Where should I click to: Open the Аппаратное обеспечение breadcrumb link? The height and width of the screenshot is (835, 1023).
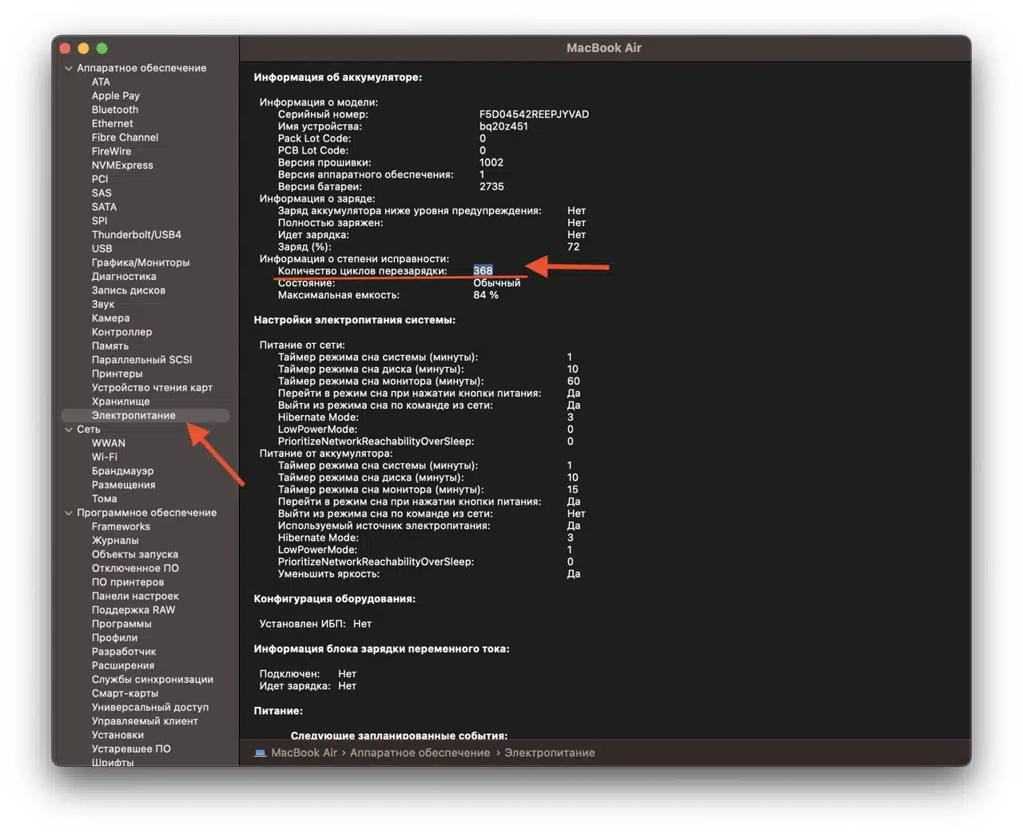click(x=420, y=753)
